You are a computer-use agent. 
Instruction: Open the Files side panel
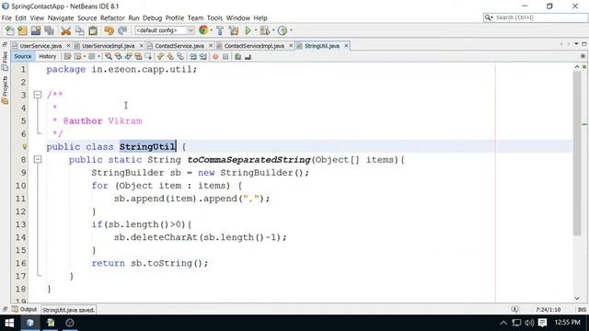5,62
